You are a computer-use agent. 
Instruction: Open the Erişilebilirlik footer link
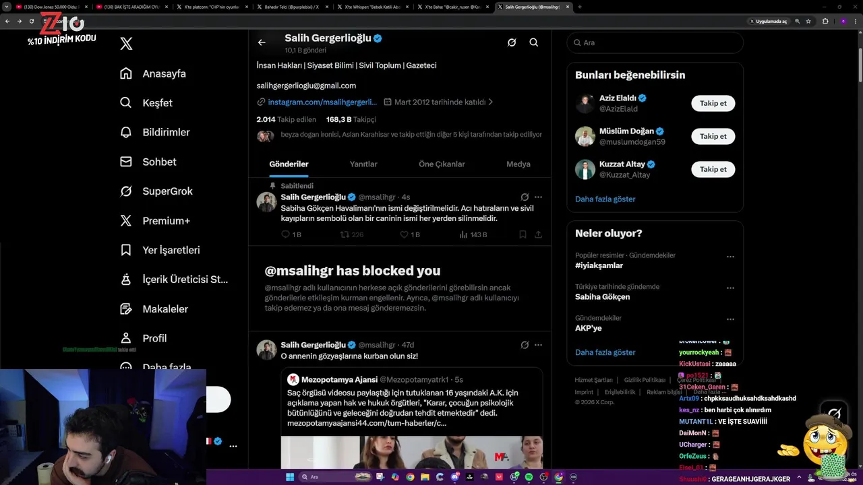click(x=620, y=392)
